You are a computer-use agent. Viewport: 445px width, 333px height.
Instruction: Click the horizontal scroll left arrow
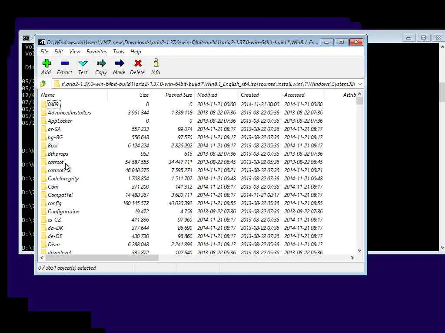click(42, 258)
